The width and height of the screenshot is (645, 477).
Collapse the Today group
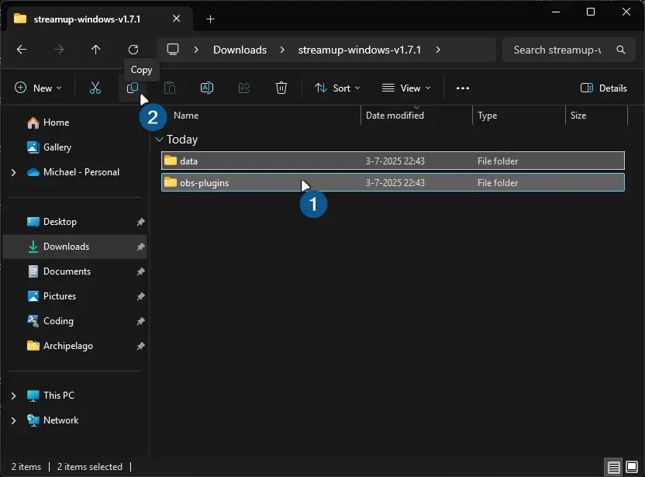coord(160,140)
